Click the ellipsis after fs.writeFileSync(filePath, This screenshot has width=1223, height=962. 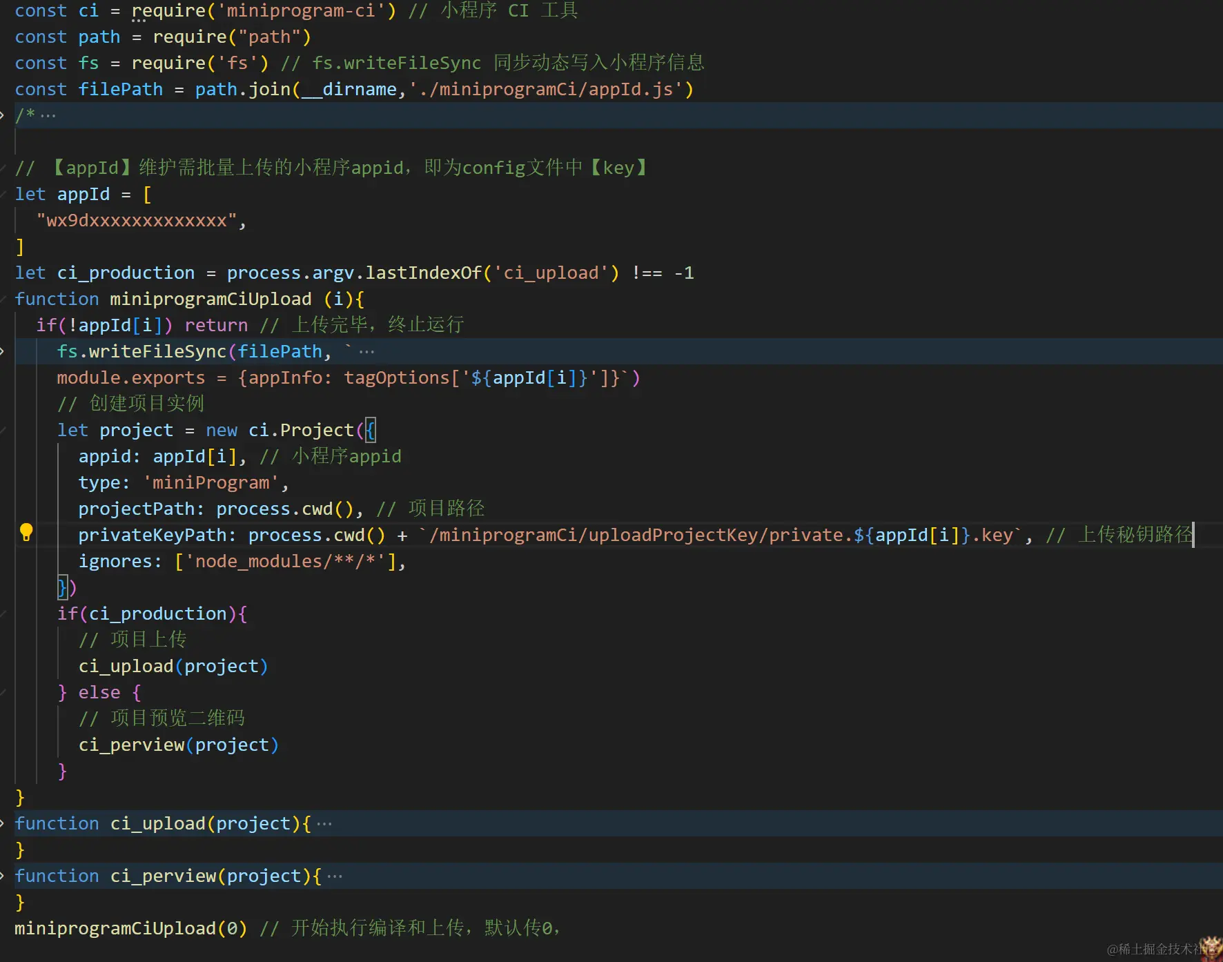(x=366, y=353)
